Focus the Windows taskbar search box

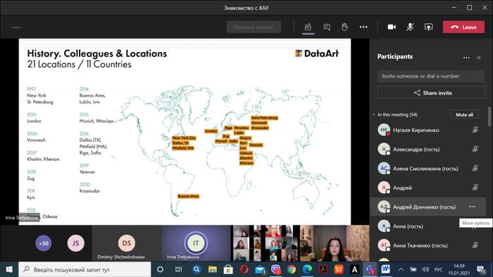pos(85,269)
